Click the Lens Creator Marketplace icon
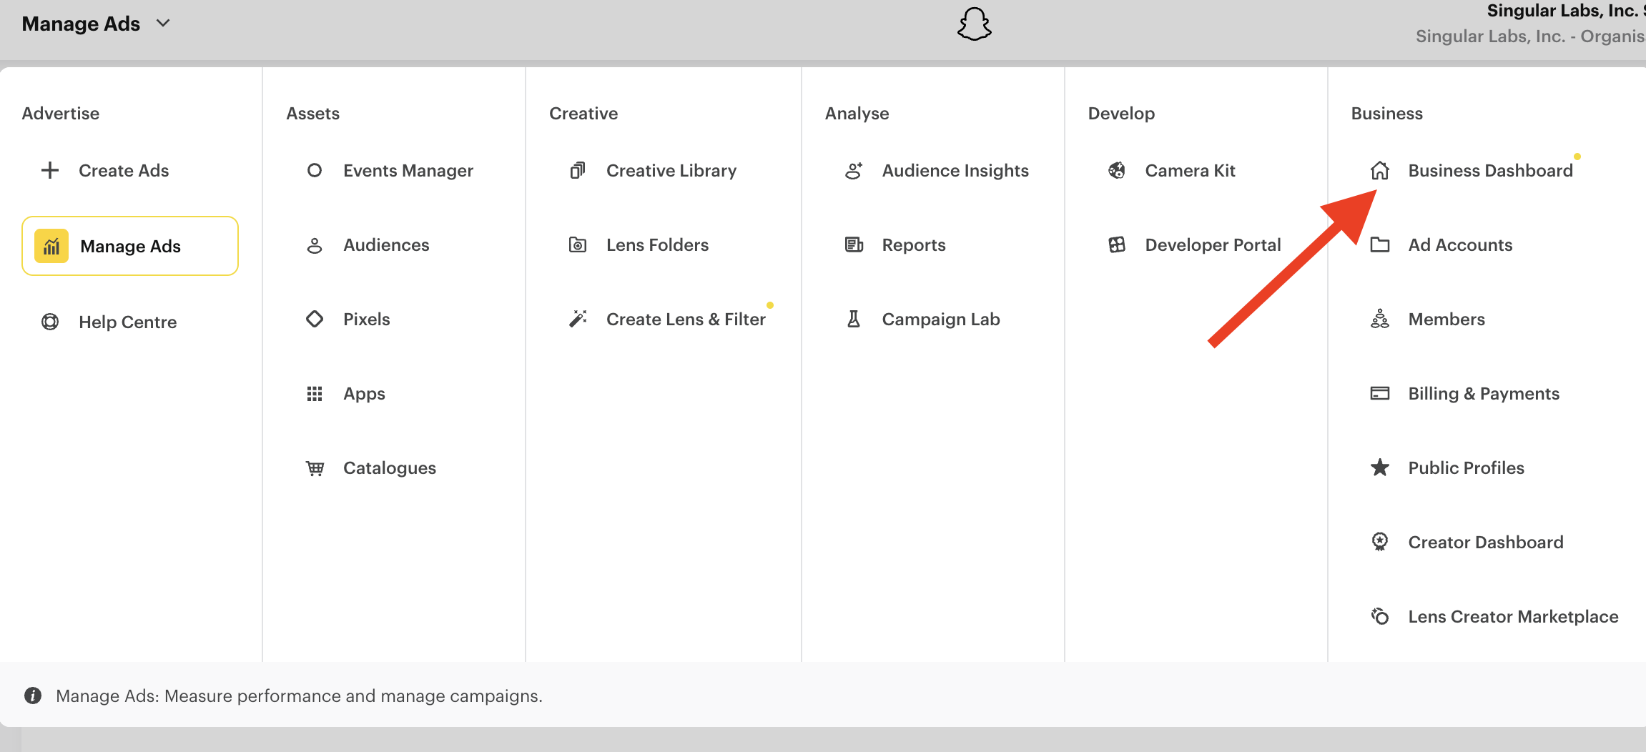This screenshot has width=1646, height=752. pos(1380,616)
